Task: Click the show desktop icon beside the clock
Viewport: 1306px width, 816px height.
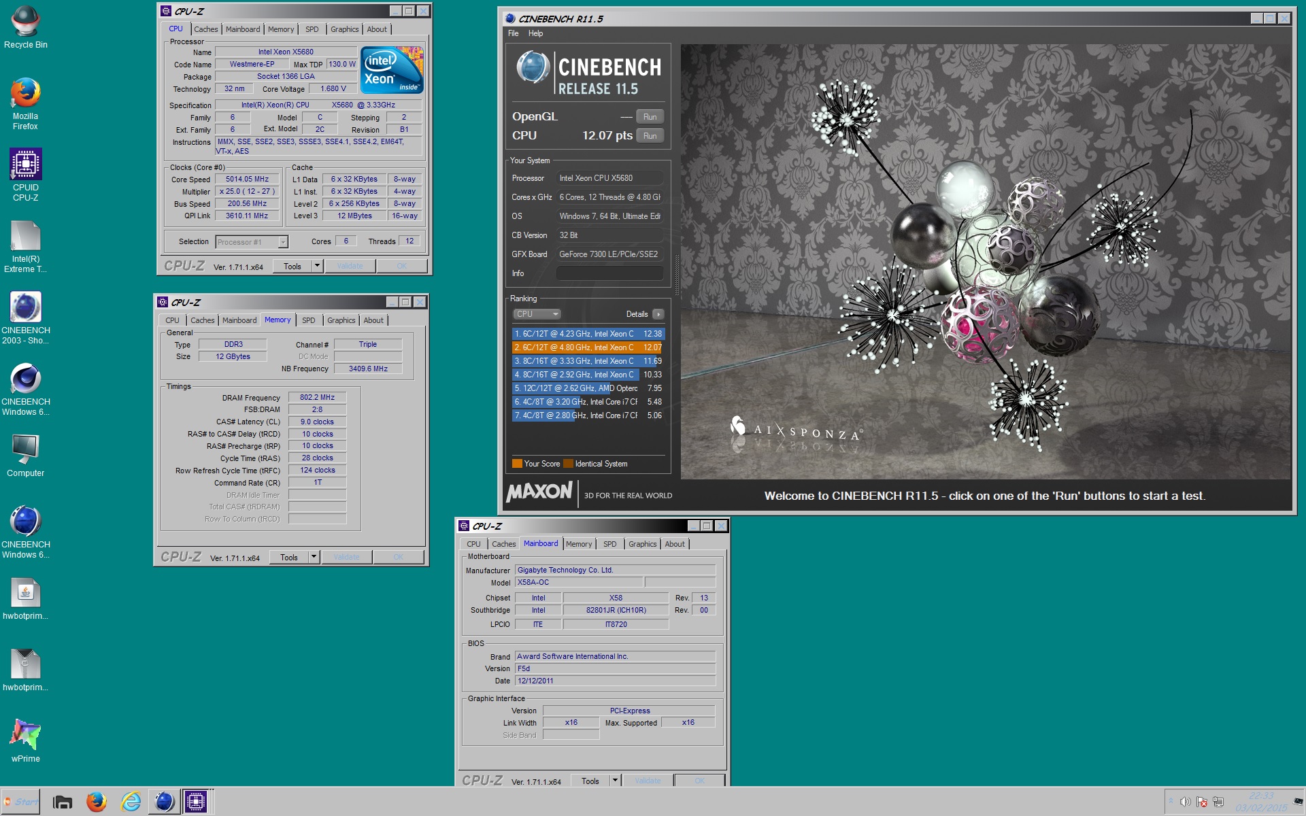Action: click(x=1299, y=802)
